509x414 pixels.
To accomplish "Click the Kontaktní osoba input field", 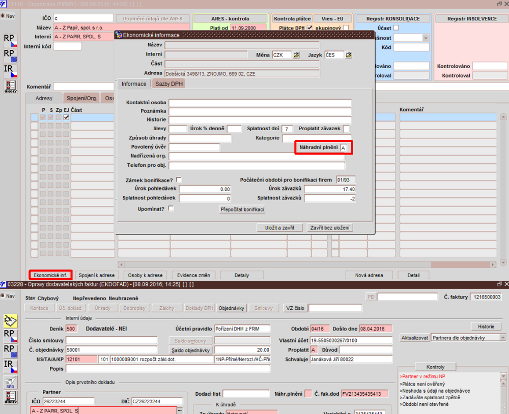I will tap(260, 103).
